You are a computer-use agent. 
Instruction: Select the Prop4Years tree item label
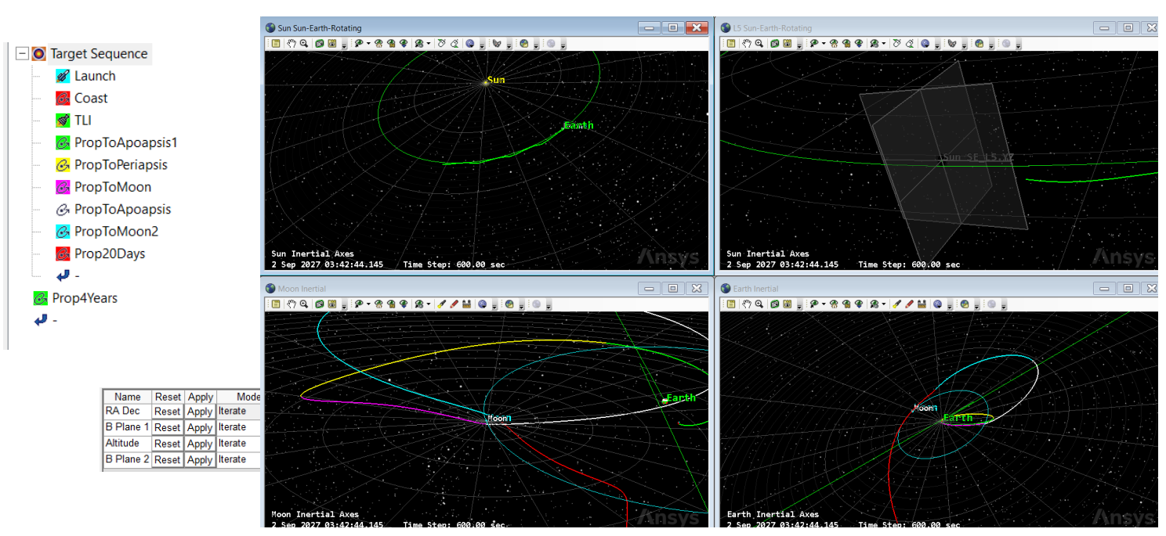tap(85, 298)
